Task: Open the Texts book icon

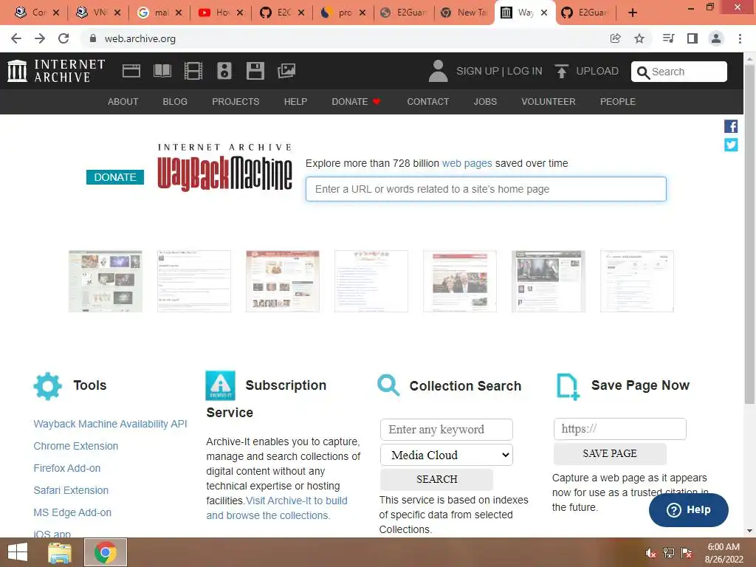Action: point(162,71)
